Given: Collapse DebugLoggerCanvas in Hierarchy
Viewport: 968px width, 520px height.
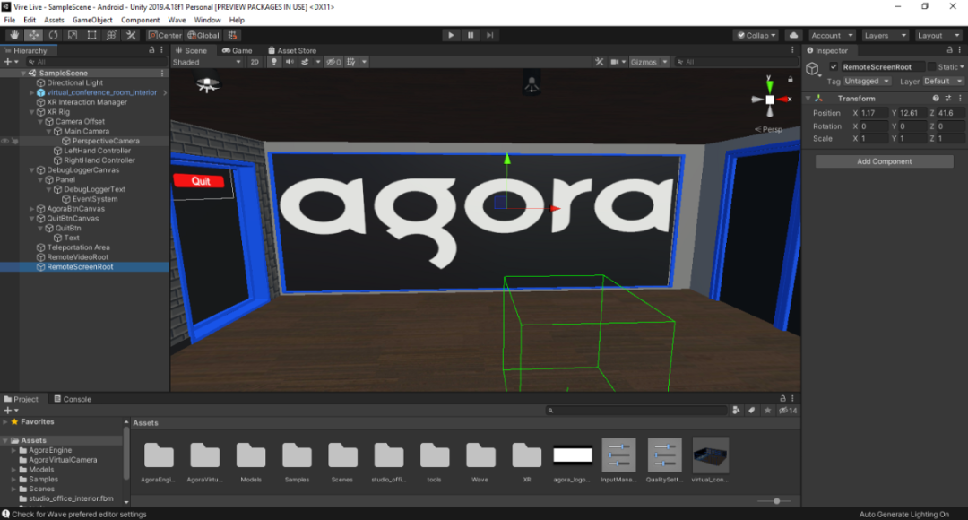Looking at the screenshot, I should pos(32,170).
